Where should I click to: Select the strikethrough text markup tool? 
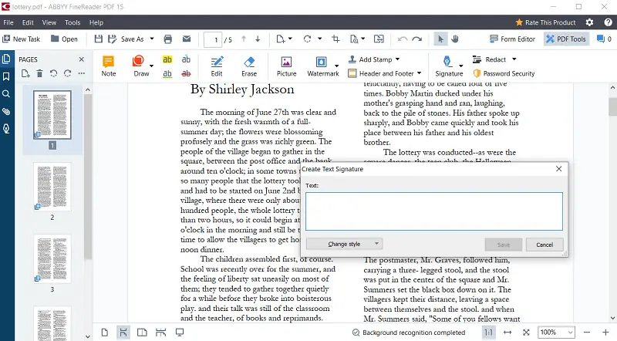coord(186,73)
